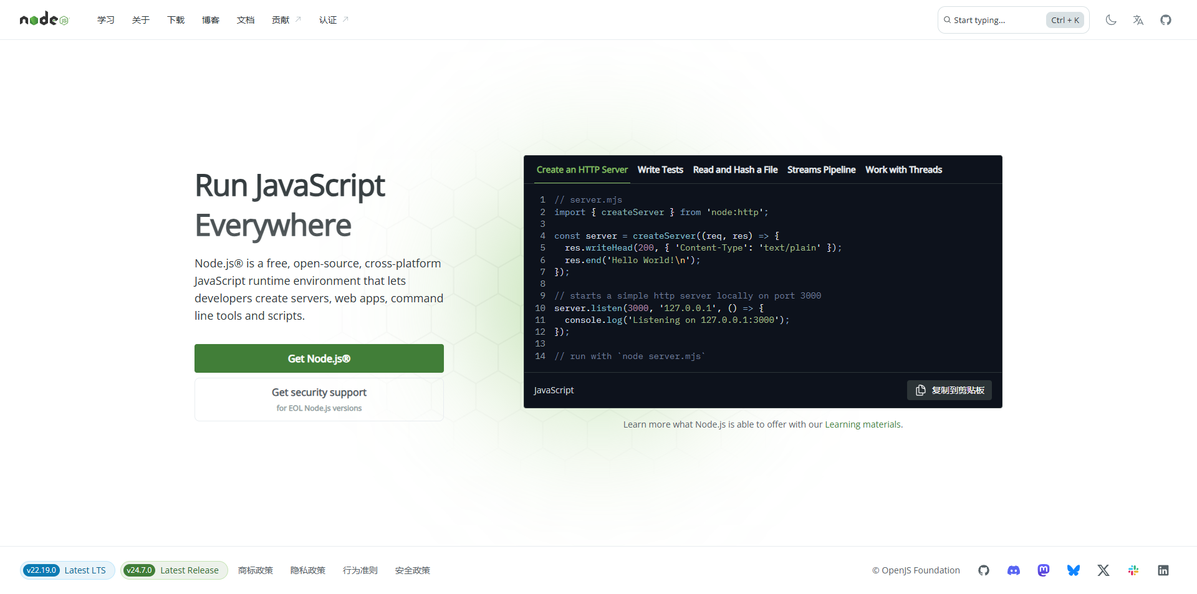The image size is (1197, 594).
Task: Switch to the Write Tests tab
Action: coord(660,170)
